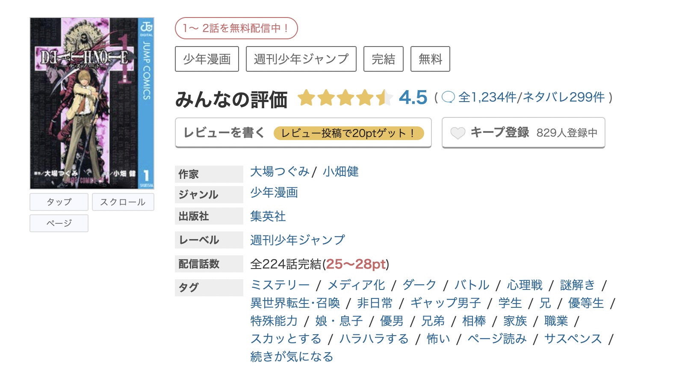This screenshot has width=685, height=374.
Task: Click the five-star rating graphic
Action: pyautogui.click(x=345, y=98)
